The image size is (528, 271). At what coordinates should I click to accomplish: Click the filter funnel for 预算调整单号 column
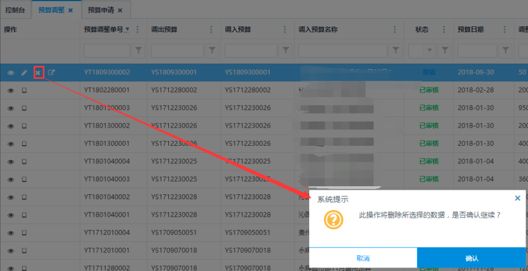pos(138,50)
